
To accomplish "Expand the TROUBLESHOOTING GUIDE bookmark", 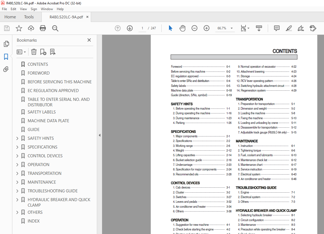I will coord(17,191).
